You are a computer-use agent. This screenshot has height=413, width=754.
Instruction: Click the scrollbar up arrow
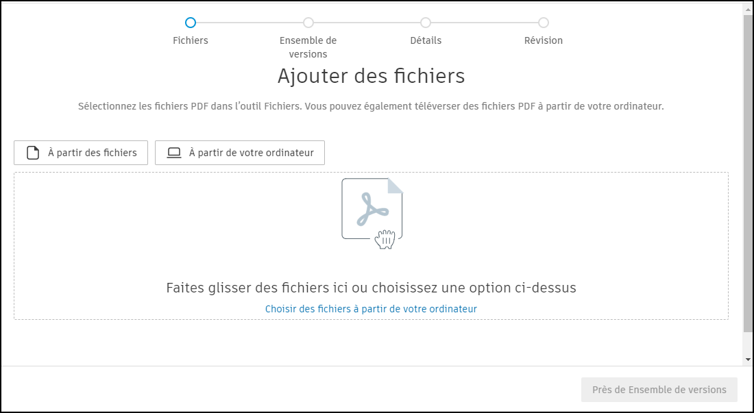pos(748,8)
